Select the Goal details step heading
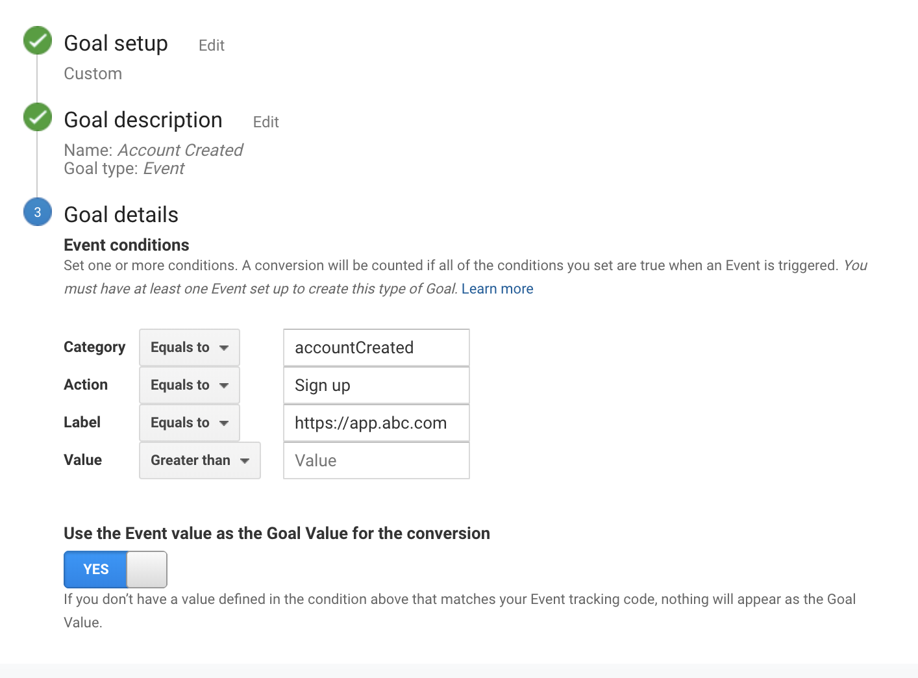This screenshot has height=678, width=918. pyautogui.click(x=121, y=215)
